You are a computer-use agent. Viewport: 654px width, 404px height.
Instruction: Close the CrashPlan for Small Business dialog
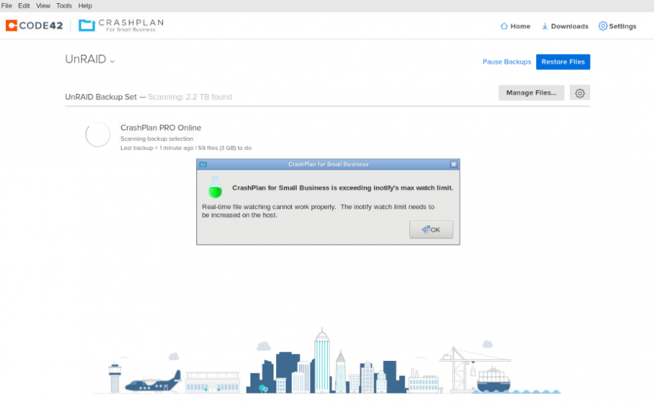click(x=454, y=164)
